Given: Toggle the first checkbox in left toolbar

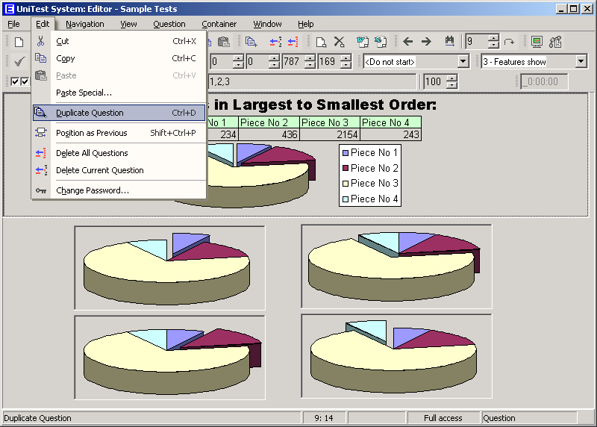Looking at the screenshot, I should (x=15, y=81).
